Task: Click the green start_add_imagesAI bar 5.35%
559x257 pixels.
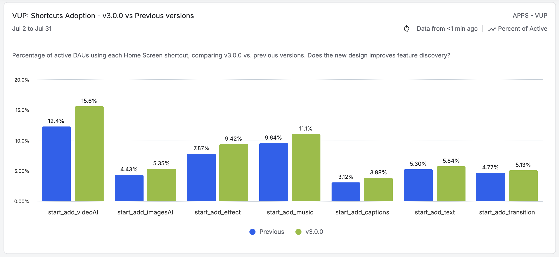Action: pyautogui.click(x=161, y=185)
